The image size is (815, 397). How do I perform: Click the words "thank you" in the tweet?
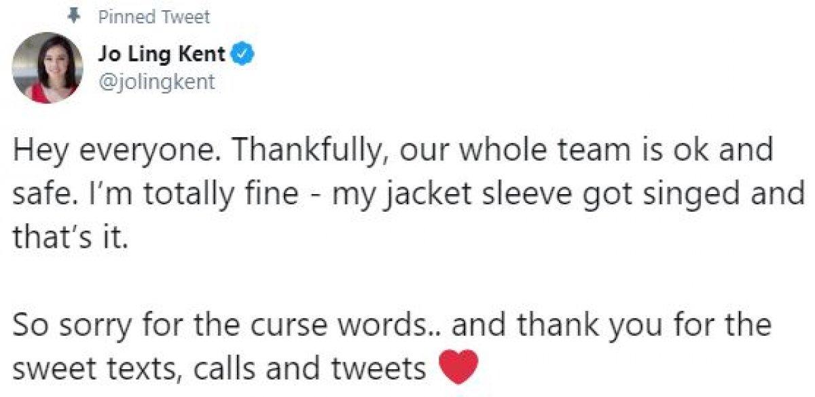coord(573,326)
